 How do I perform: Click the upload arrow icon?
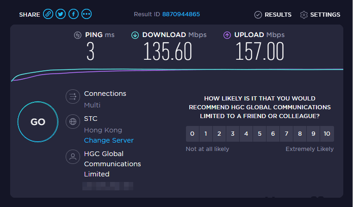click(227, 35)
